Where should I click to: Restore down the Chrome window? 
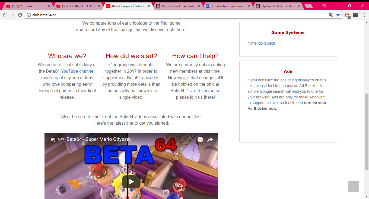350,6
